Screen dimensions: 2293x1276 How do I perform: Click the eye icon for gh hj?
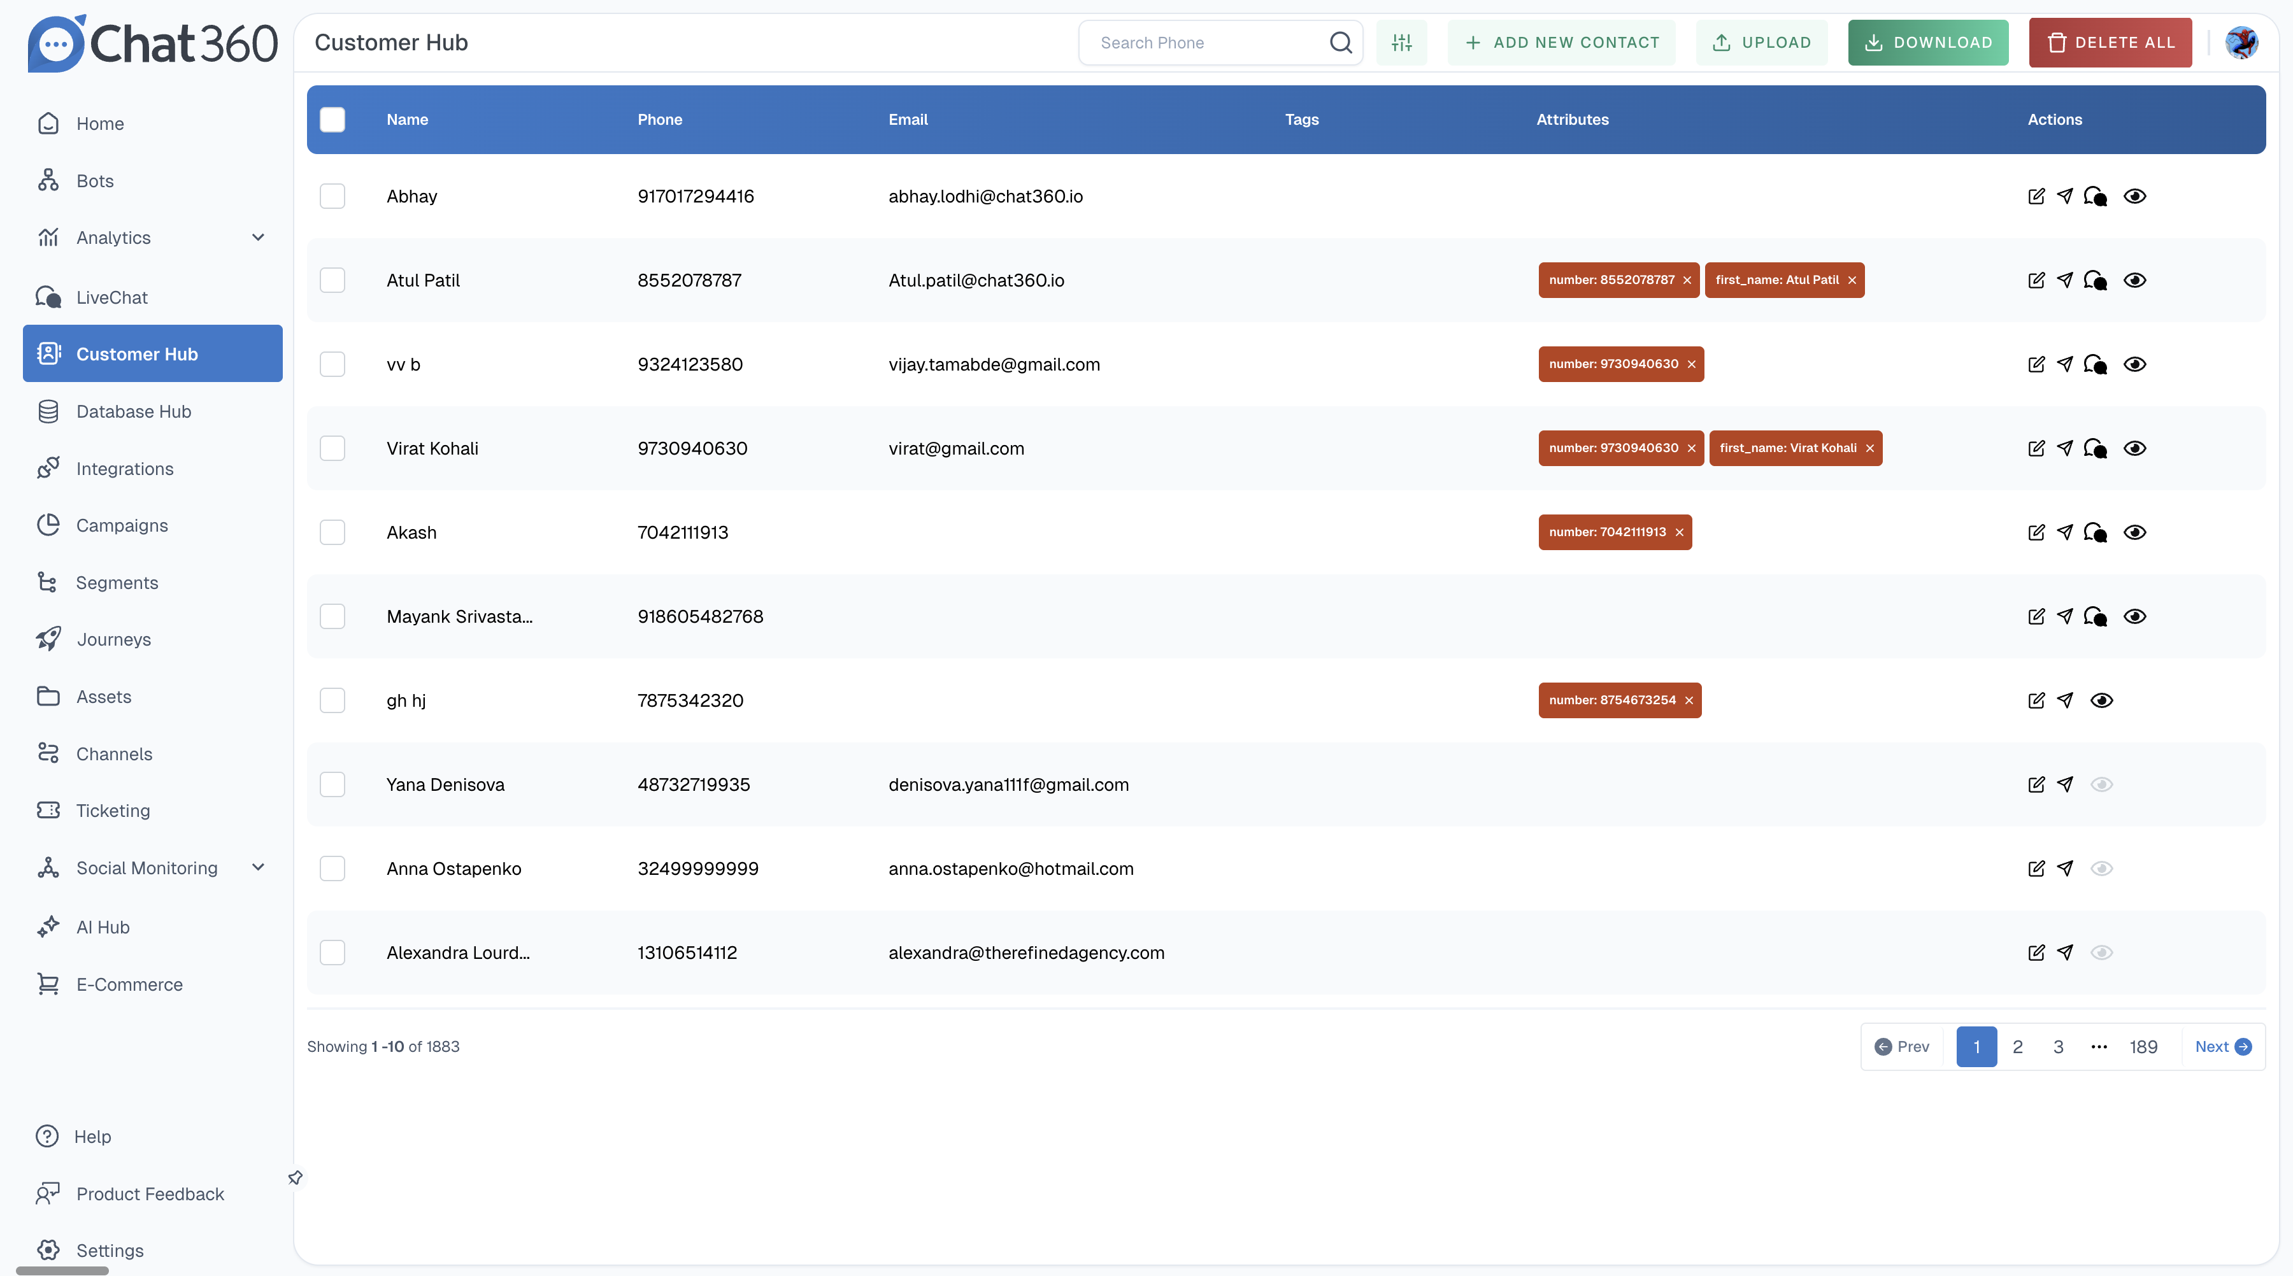pyautogui.click(x=2102, y=700)
